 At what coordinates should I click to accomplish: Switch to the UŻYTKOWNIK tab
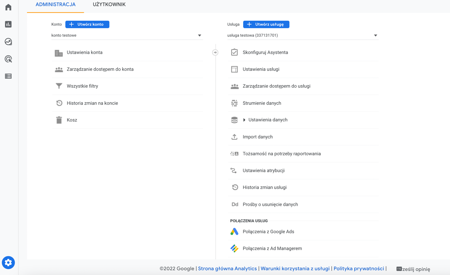coord(109,5)
